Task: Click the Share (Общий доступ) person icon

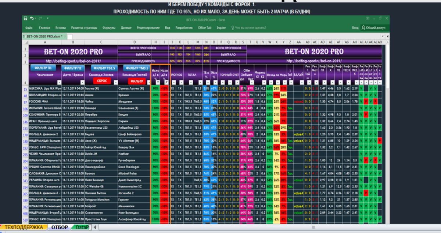Action: [363, 28]
